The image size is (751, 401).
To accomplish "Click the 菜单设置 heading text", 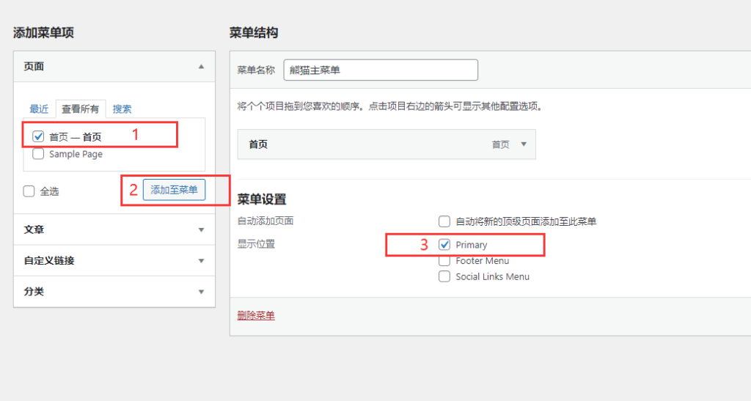I will [x=262, y=199].
